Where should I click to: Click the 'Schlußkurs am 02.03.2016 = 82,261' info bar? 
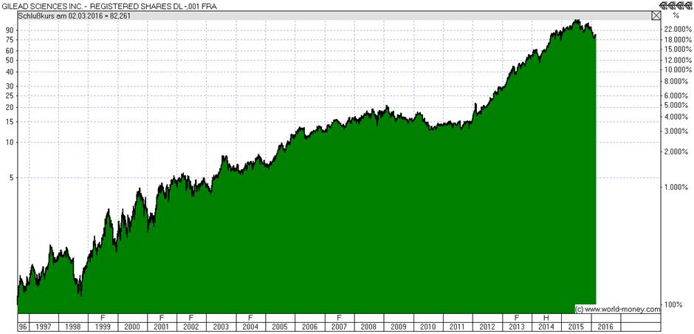click(x=334, y=16)
